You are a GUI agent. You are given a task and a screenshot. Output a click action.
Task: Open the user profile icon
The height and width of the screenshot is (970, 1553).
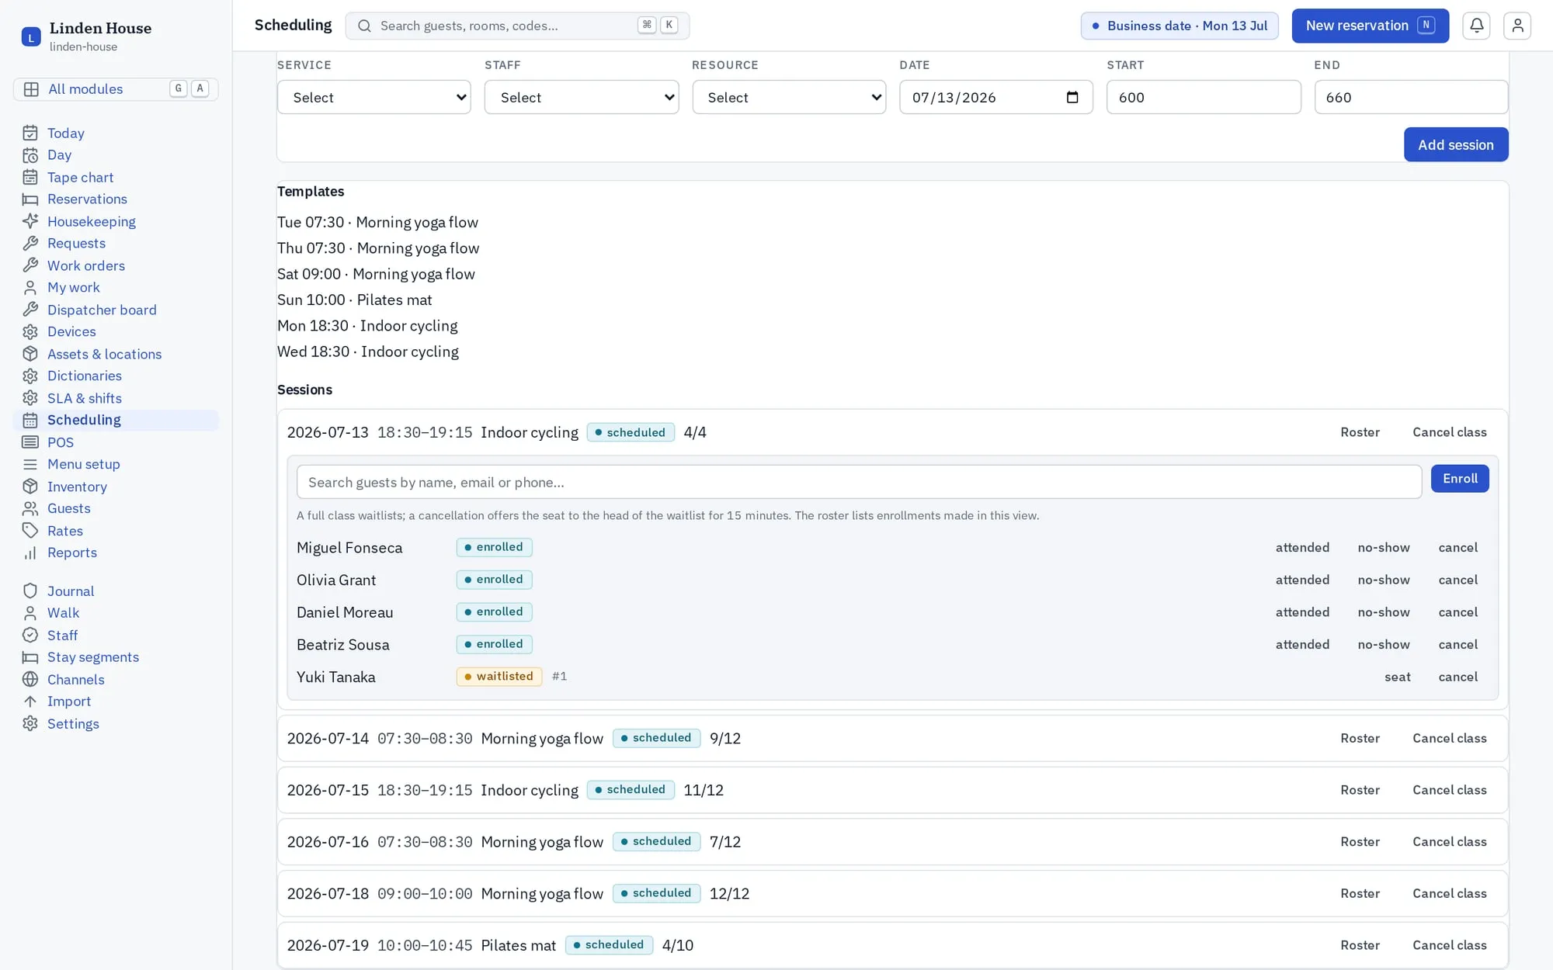1517,26
